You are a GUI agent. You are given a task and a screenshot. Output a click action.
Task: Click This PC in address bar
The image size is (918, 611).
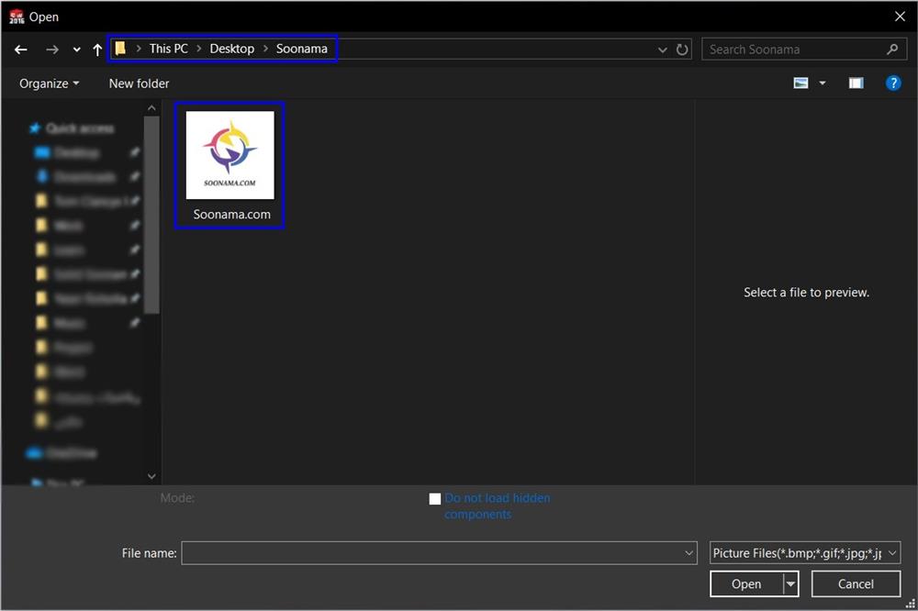(169, 49)
